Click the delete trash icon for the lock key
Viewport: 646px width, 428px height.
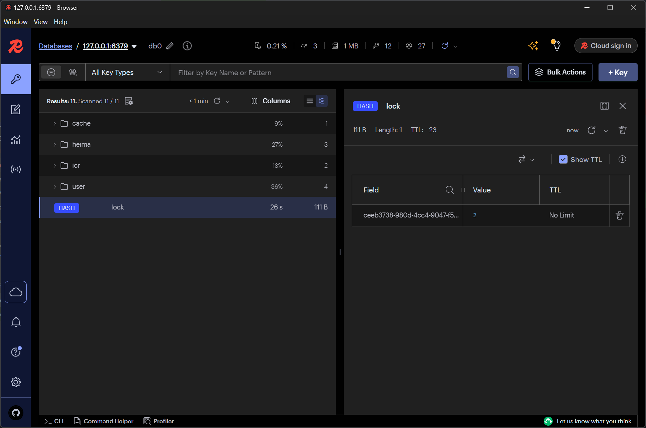point(622,130)
